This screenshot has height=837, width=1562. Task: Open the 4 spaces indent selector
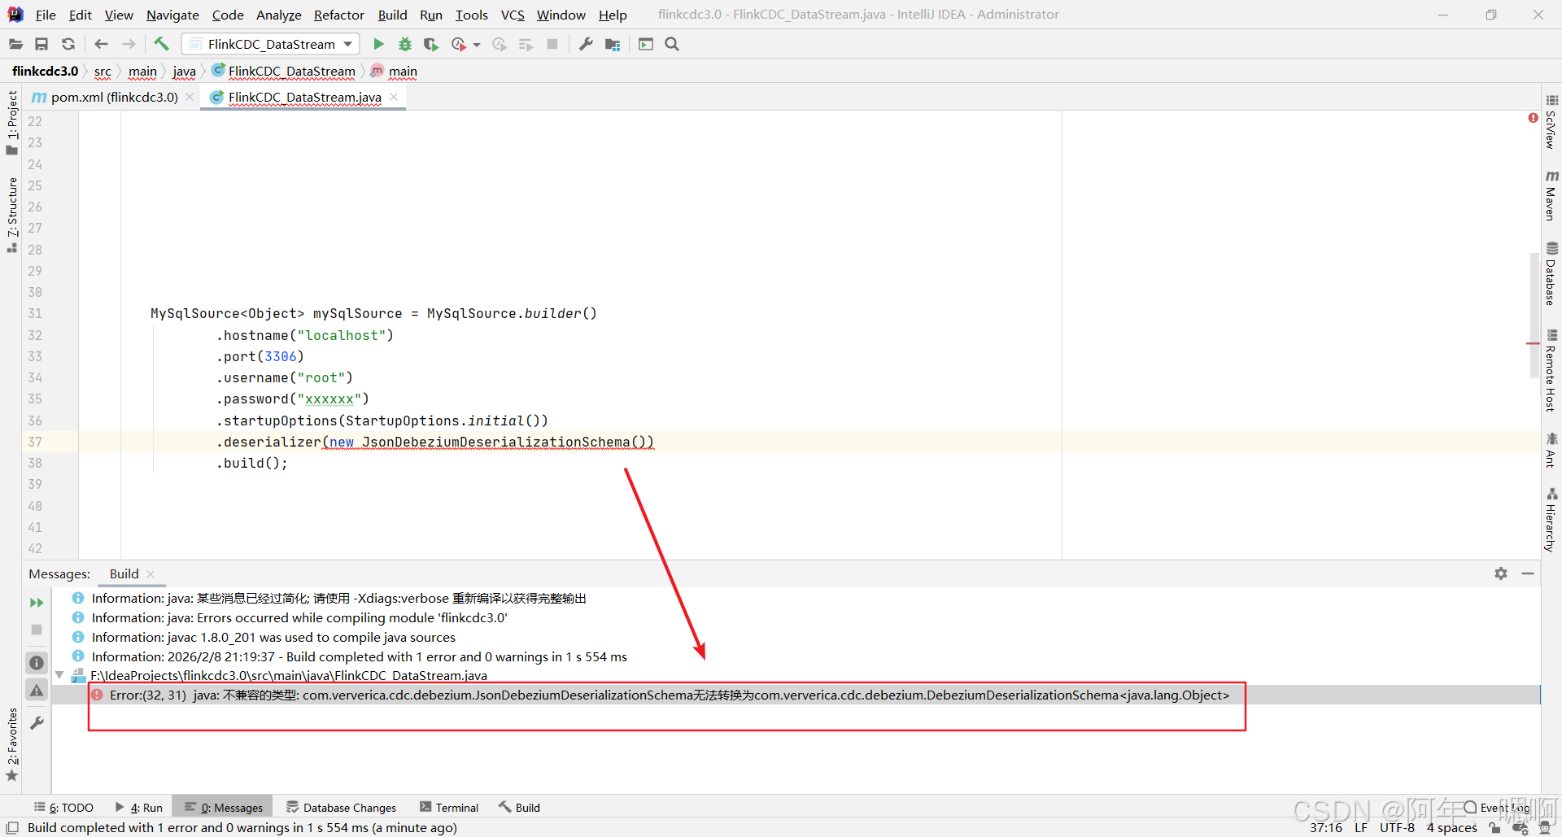(x=1451, y=827)
